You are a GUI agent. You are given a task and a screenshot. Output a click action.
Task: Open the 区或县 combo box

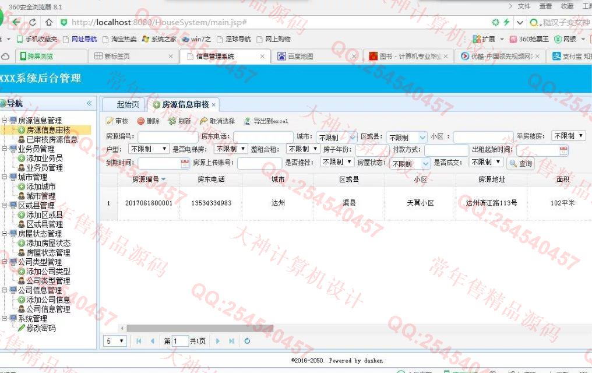coord(423,138)
